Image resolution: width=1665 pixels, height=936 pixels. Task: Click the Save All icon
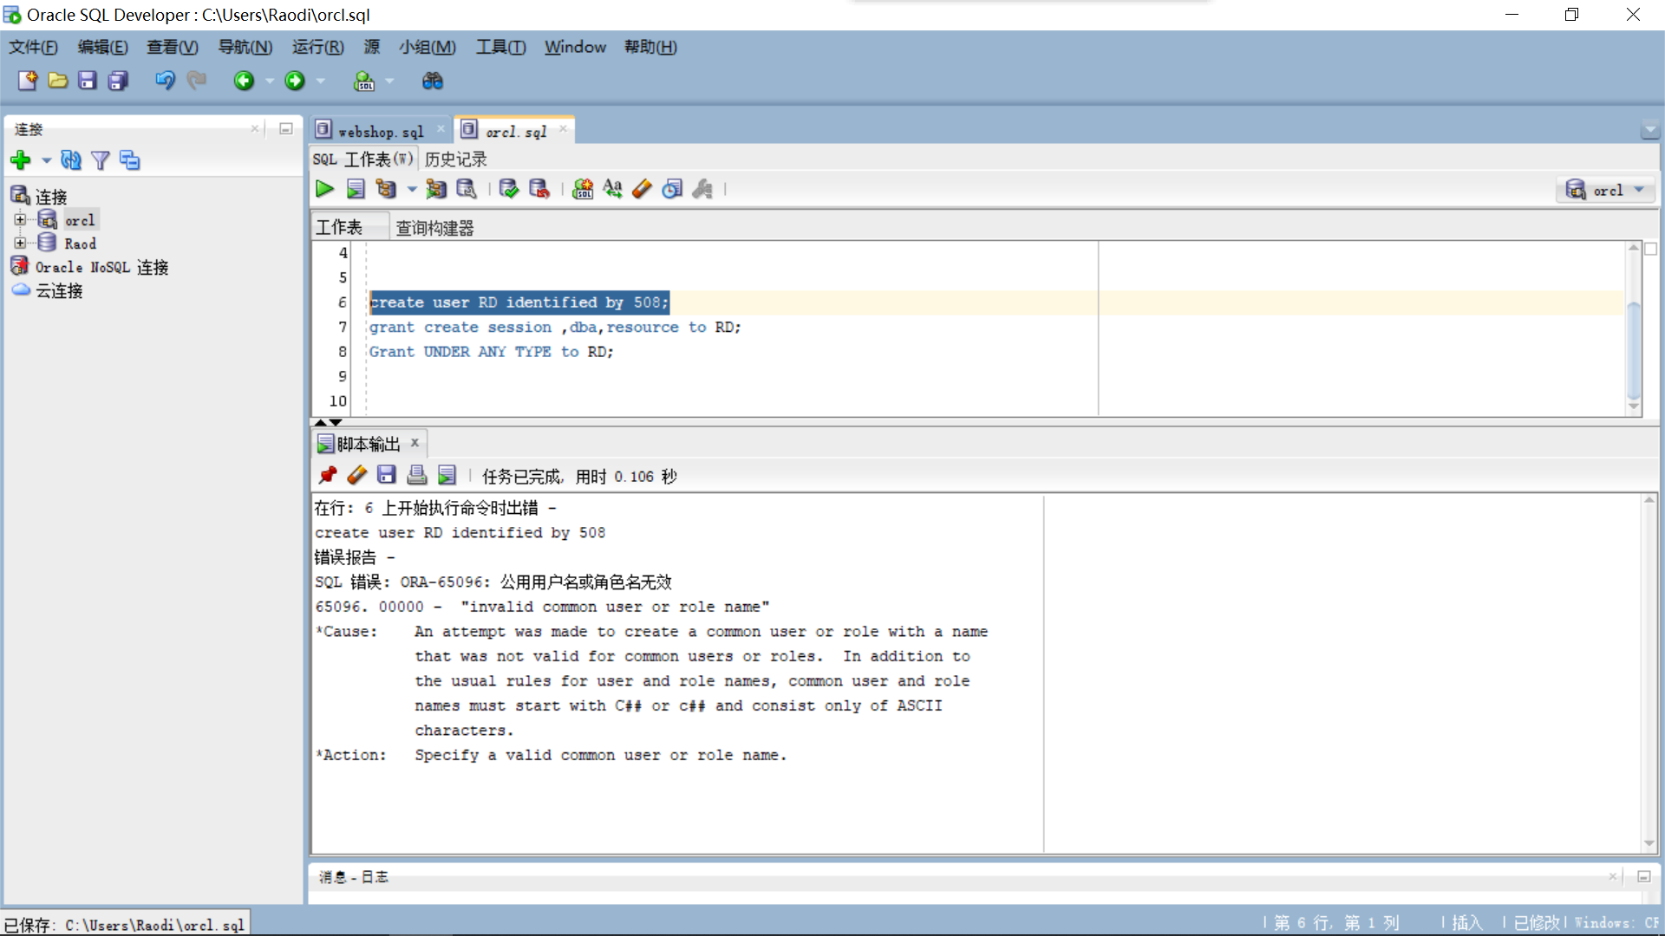[x=118, y=81]
